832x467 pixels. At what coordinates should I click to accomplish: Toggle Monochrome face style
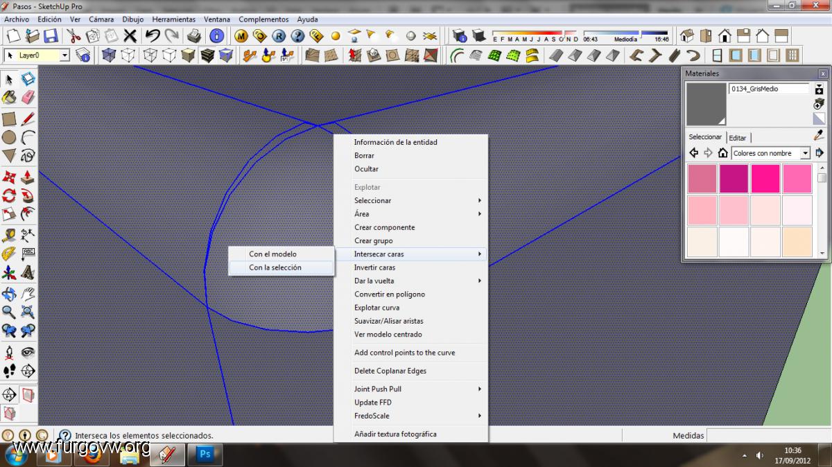226,55
